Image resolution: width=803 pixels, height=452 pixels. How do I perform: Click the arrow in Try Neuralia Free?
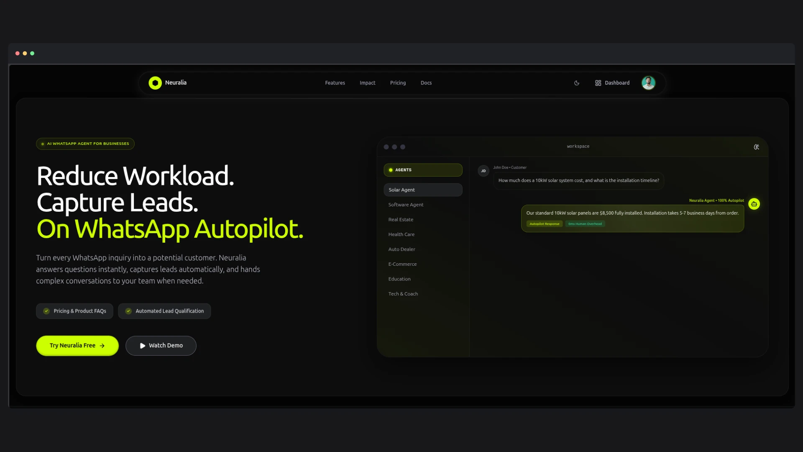[102, 346]
